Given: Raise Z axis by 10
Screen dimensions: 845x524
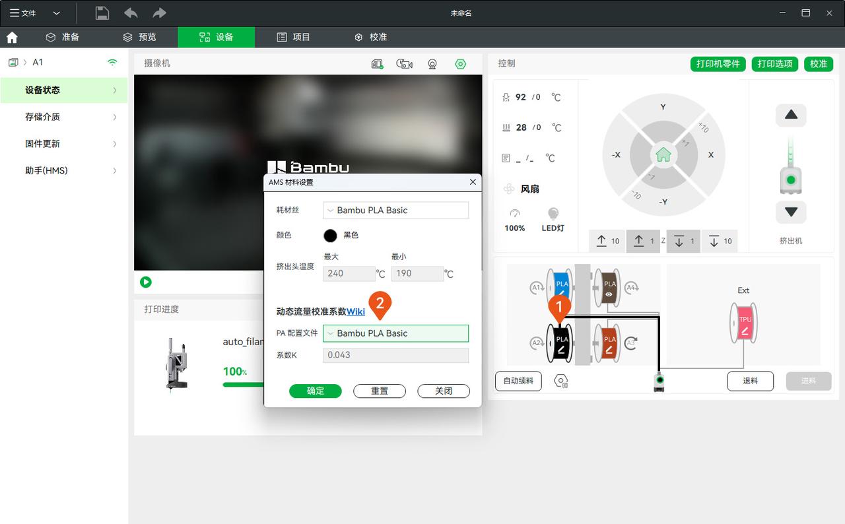Looking at the screenshot, I should [x=607, y=241].
